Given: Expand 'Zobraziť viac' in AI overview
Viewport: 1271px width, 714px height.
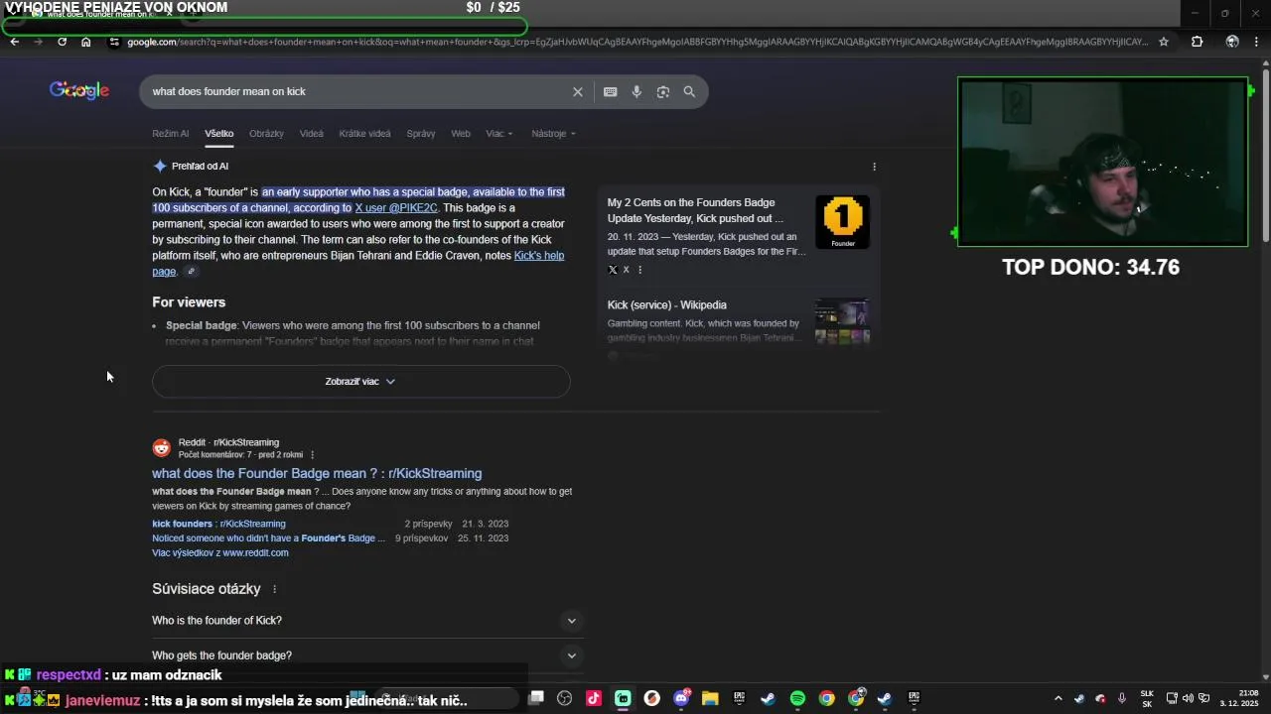Looking at the screenshot, I should [360, 382].
